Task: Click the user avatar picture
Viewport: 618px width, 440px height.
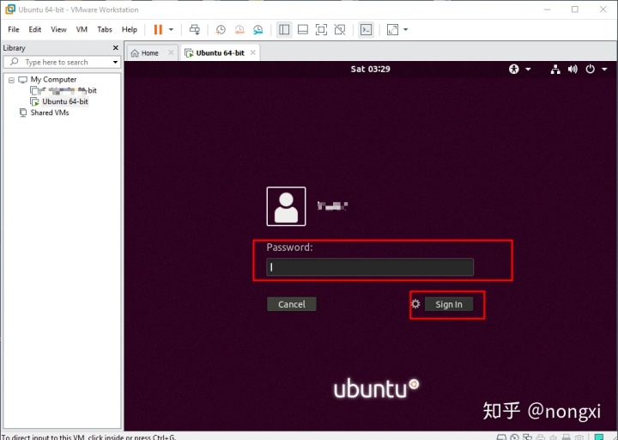Action: click(x=286, y=206)
